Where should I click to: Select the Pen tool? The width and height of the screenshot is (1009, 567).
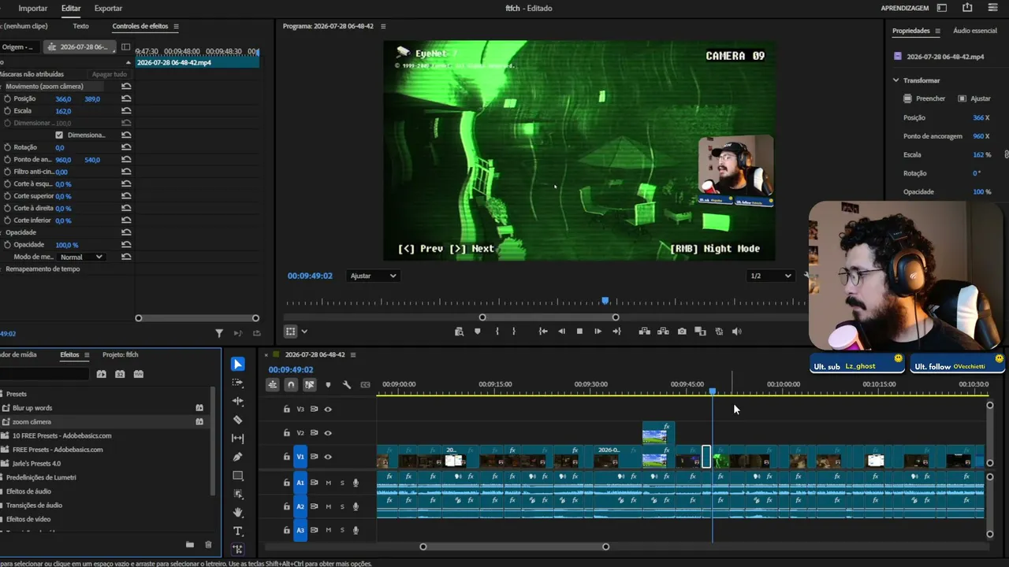pyautogui.click(x=238, y=457)
